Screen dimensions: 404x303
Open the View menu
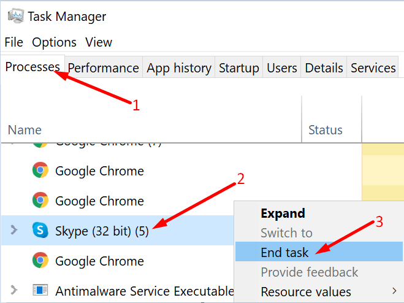tap(99, 42)
